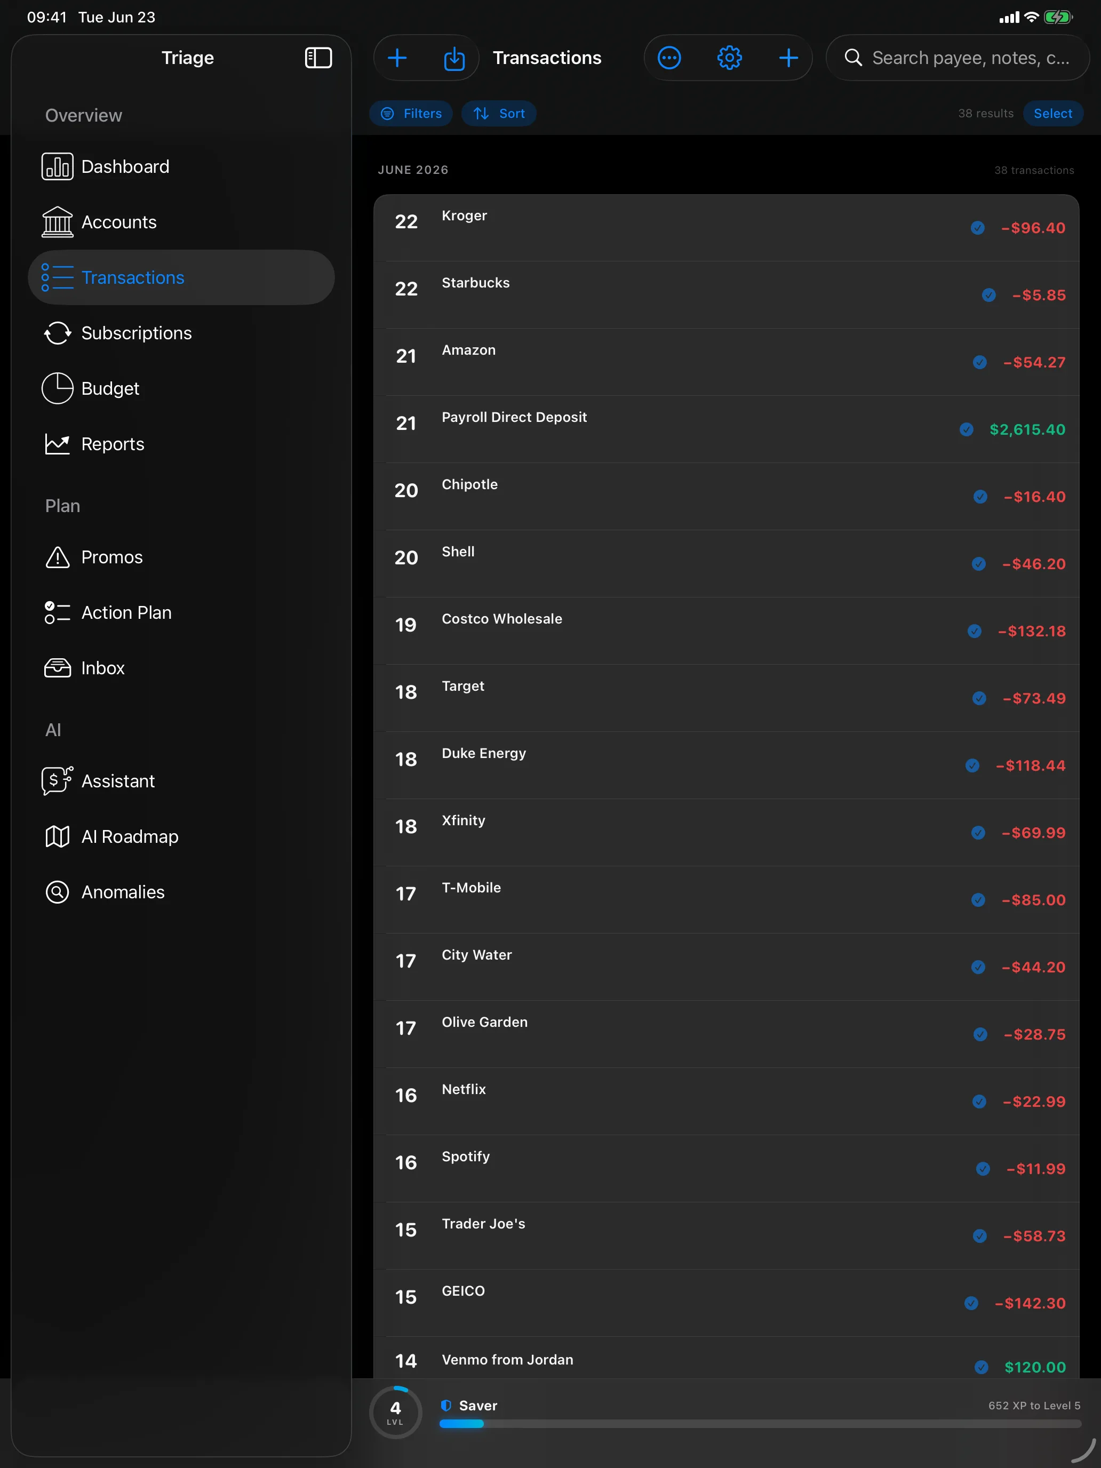The image size is (1101, 1468).
Task: Open the Olive Garden transaction
Action: [726, 1034]
